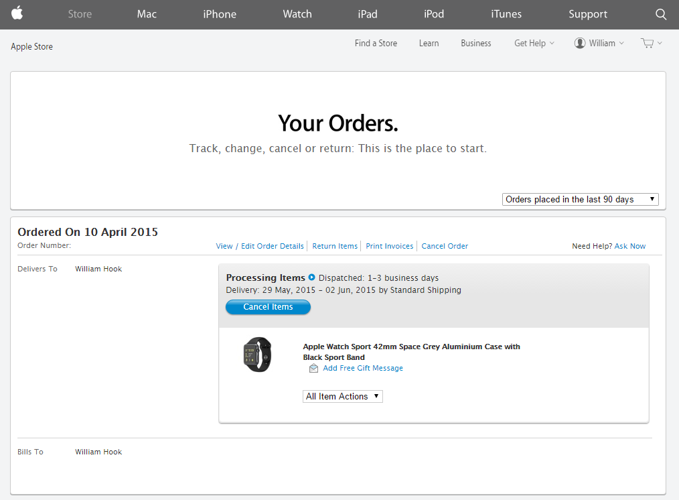Image resolution: width=679 pixels, height=500 pixels.
Task: Open the Support nav item
Action: click(588, 14)
